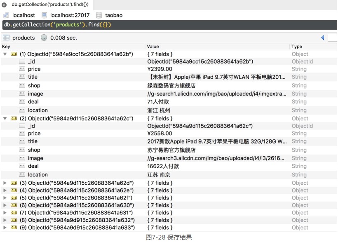The image size is (338, 242).
Task: Expand document (7) ObjectId ending a631
Action: (x=5, y=213)
